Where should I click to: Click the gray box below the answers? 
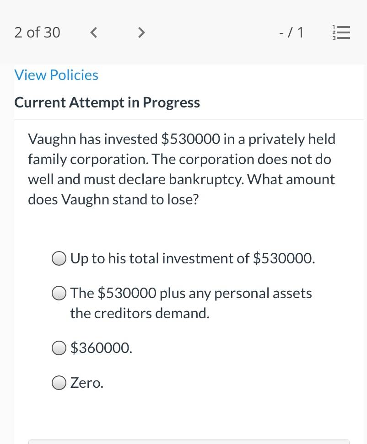pyautogui.click(x=189, y=442)
